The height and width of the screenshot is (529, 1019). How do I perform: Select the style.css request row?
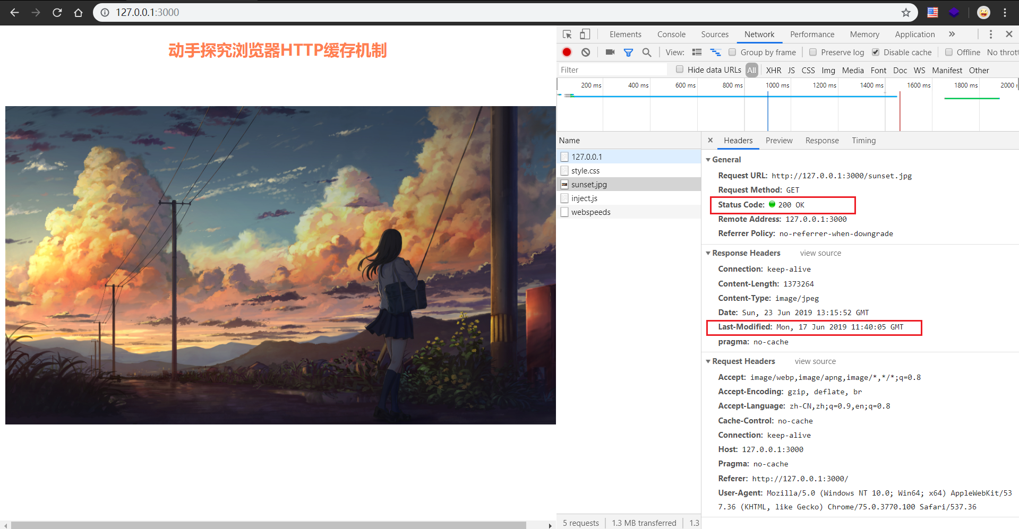629,170
